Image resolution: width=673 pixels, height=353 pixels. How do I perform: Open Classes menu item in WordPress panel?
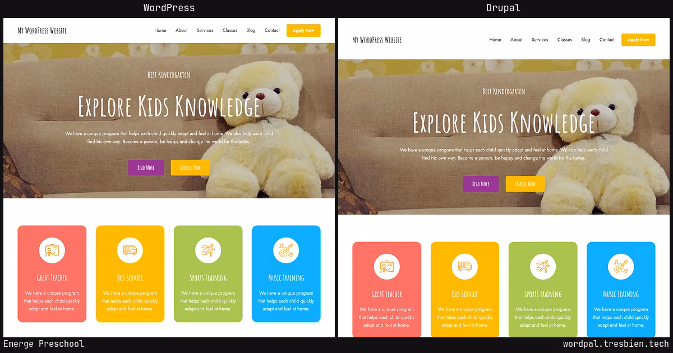tap(230, 30)
